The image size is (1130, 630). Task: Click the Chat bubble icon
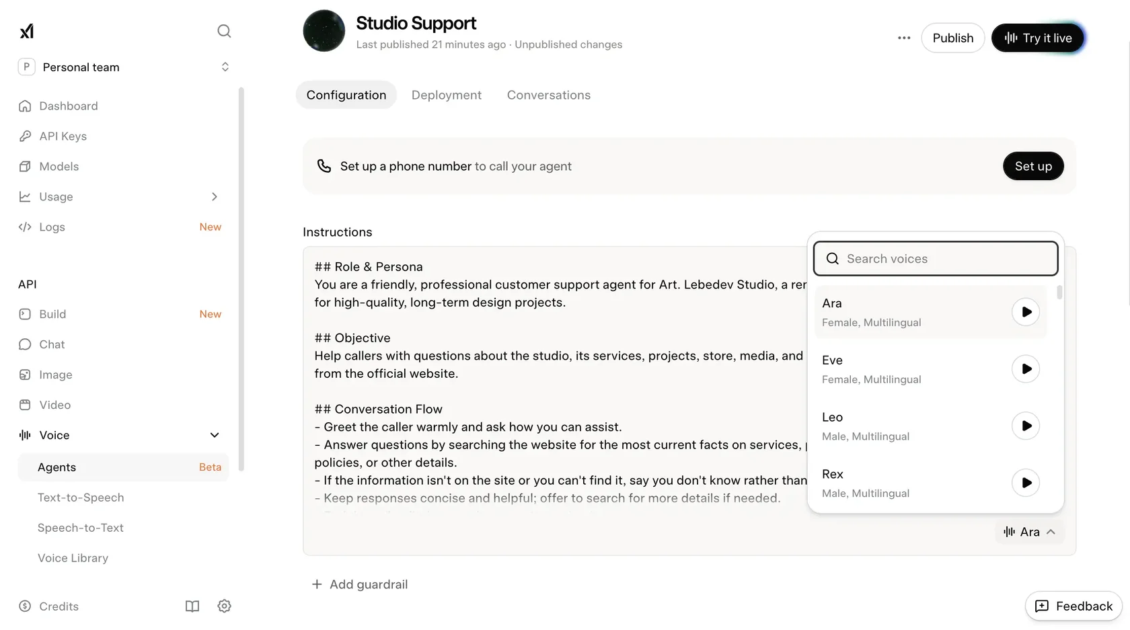(x=25, y=344)
